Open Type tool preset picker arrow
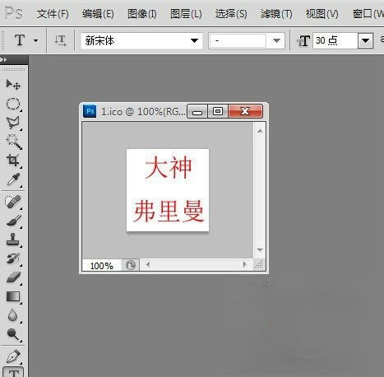Viewport: 384px width, 377px height. 36,41
